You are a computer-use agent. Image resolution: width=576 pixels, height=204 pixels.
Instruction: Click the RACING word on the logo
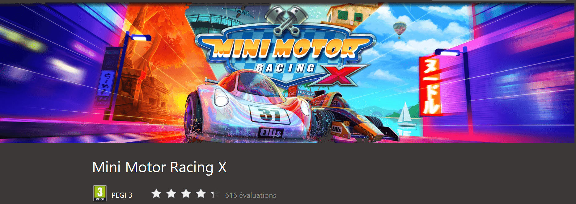pyautogui.click(x=285, y=68)
